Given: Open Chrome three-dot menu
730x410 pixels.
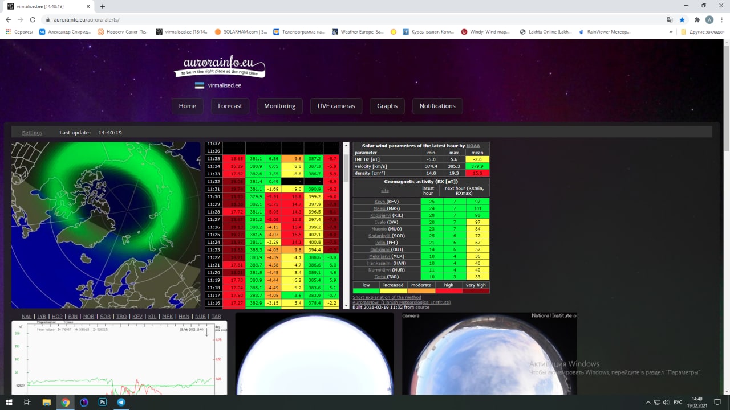Looking at the screenshot, I should click(722, 19).
